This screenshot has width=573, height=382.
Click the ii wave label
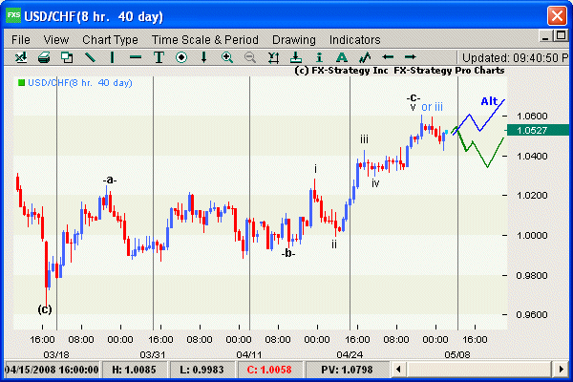(x=334, y=244)
